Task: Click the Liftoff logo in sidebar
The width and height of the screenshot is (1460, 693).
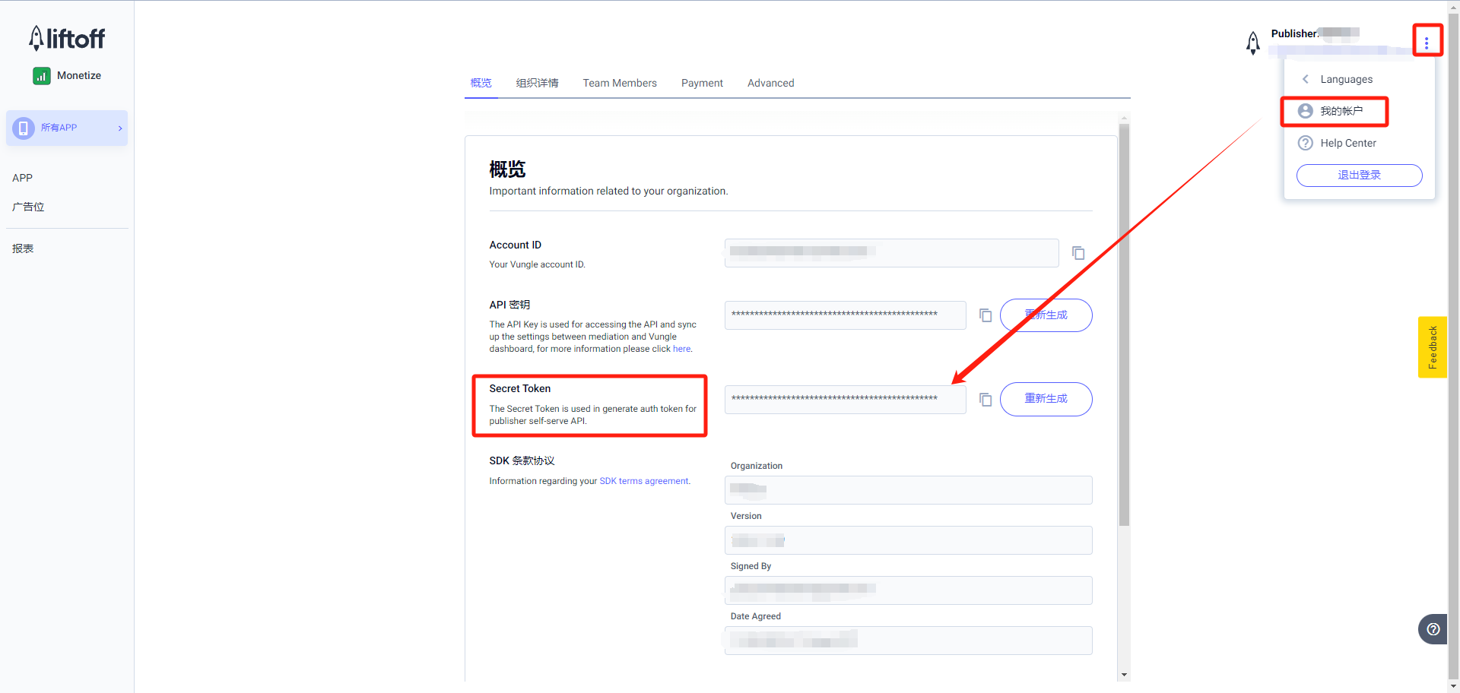Action: (x=67, y=38)
